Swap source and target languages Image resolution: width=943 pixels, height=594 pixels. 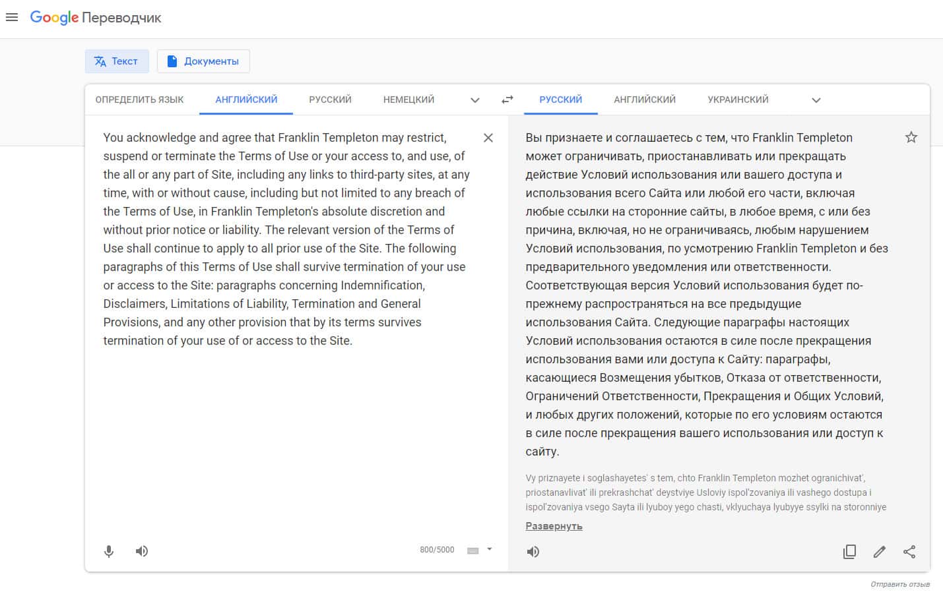(507, 100)
